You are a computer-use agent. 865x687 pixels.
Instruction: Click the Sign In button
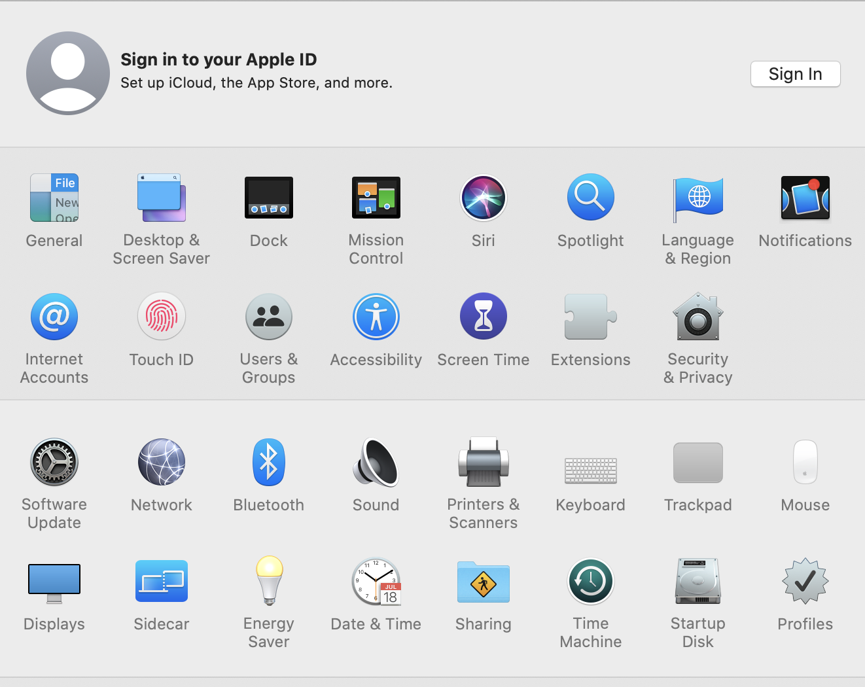[x=796, y=74]
